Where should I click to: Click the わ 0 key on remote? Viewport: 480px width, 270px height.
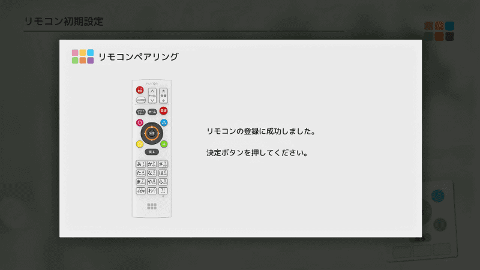tap(152, 191)
